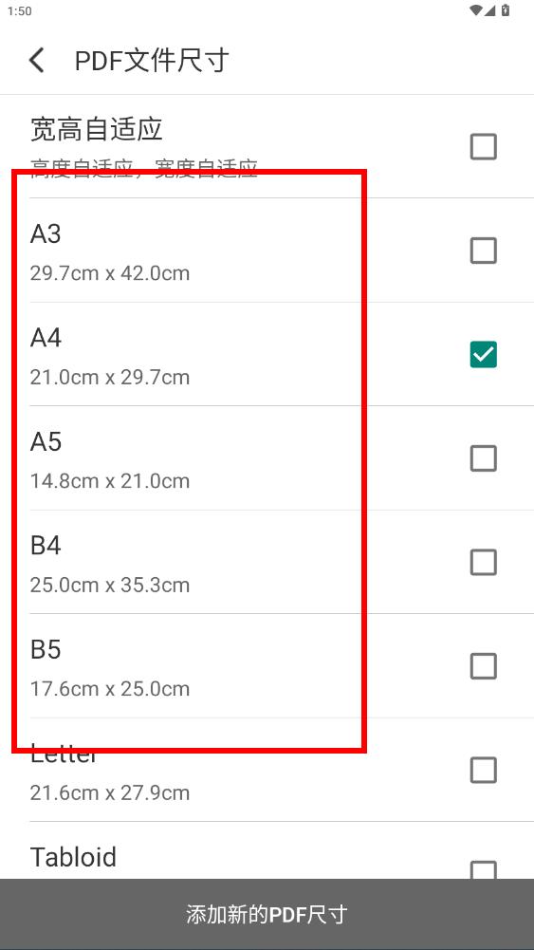Screen dimensions: 534x950
Task: Click the PDF文件尺寸 page title
Action: (x=152, y=61)
